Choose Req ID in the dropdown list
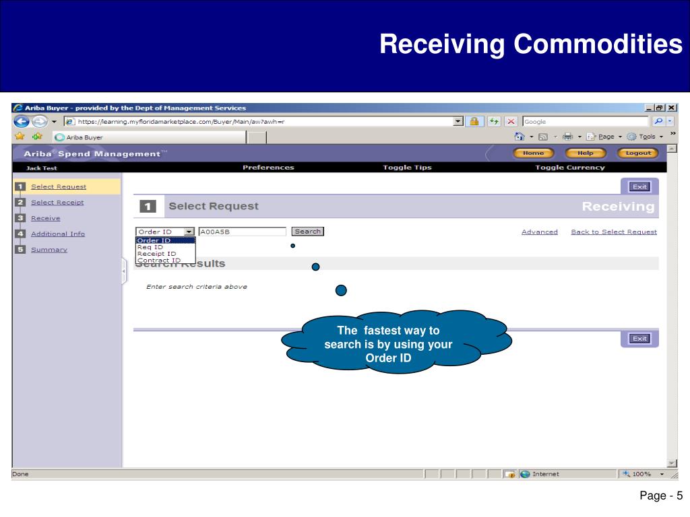This screenshot has width=690, height=517. 166,247
